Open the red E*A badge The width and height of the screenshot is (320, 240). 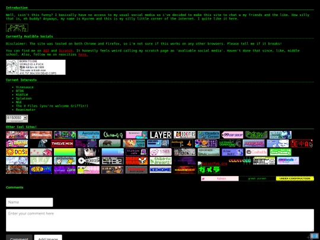click(x=302, y=143)
